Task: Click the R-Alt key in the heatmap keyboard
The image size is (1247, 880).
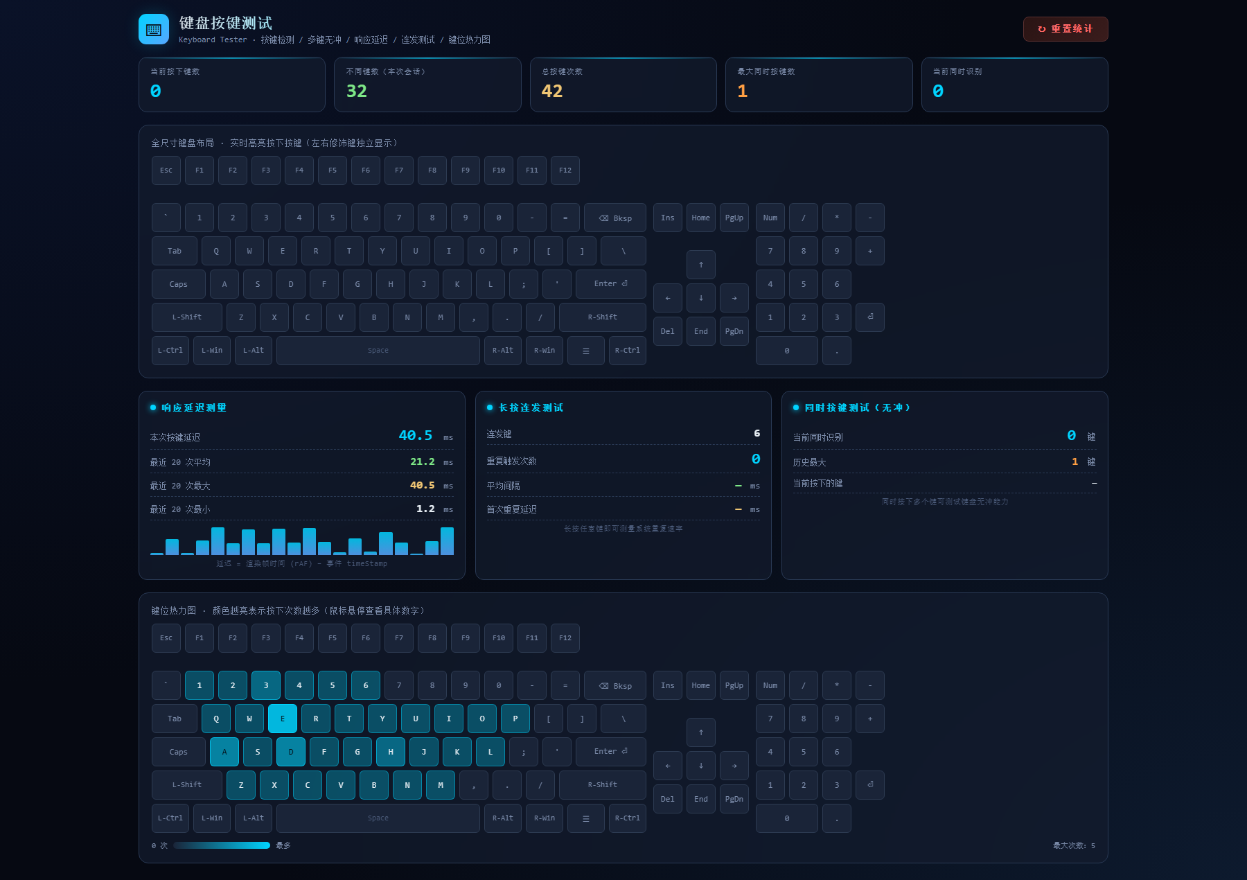Action: pyautogui.click(x=503, y=818)
